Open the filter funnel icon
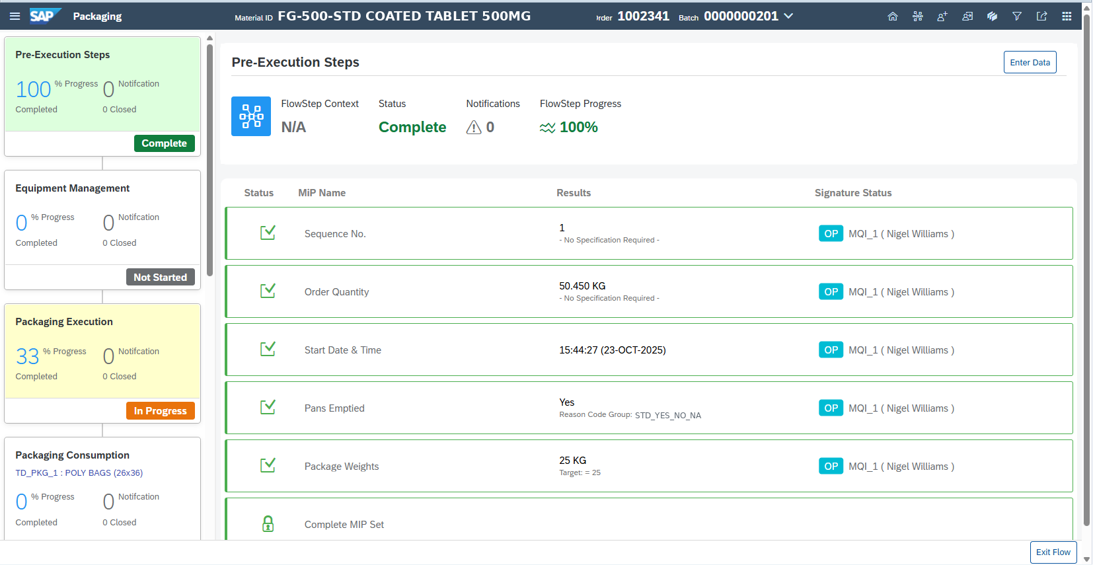Viewport: 1093px width, 565px height. point(1017,17)
